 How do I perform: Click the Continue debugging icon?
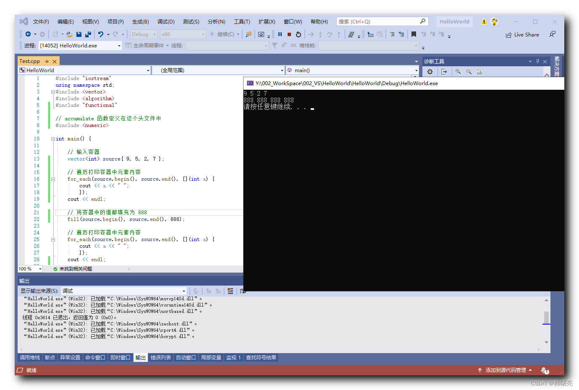coord(223,34)
